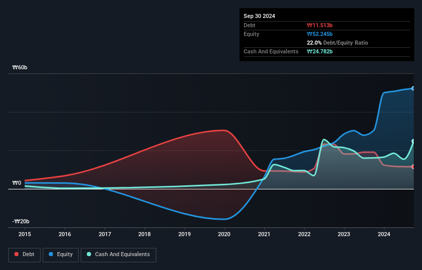Toggle Cash And Equivalents legend button
This screenshot has width=422, height=270.
[118, 255]
